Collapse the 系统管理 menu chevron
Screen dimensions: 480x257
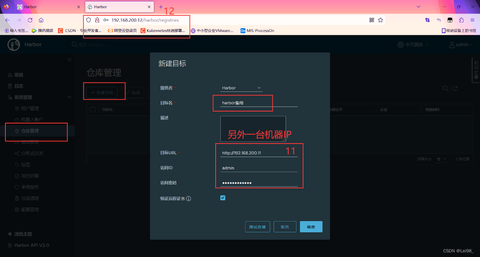tap(70, 97)
